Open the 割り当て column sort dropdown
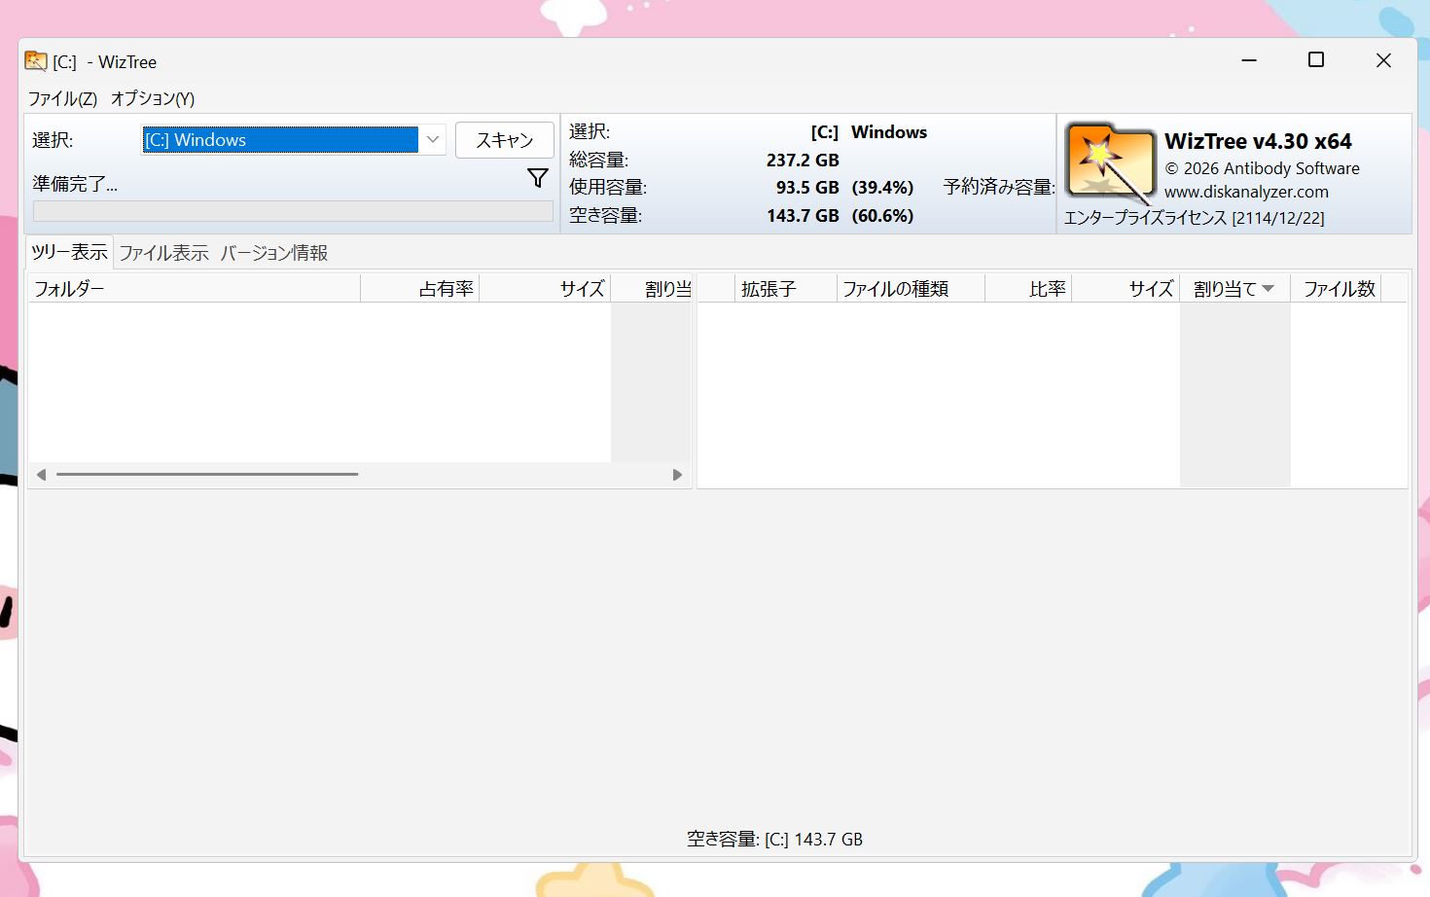Image resolution: width=1430 pixels, height=897 pixels. [1267, 287]
